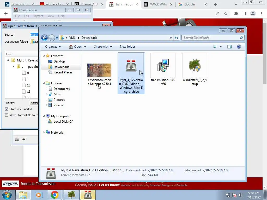Open Chrome from the taskbar
Image resolution: width=267 pixels, height=200 pixels.
54,195
